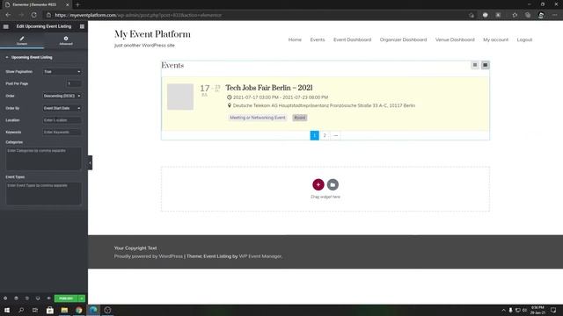
Task: Open the browser collections icon
Action: click(x=528, y=15)
